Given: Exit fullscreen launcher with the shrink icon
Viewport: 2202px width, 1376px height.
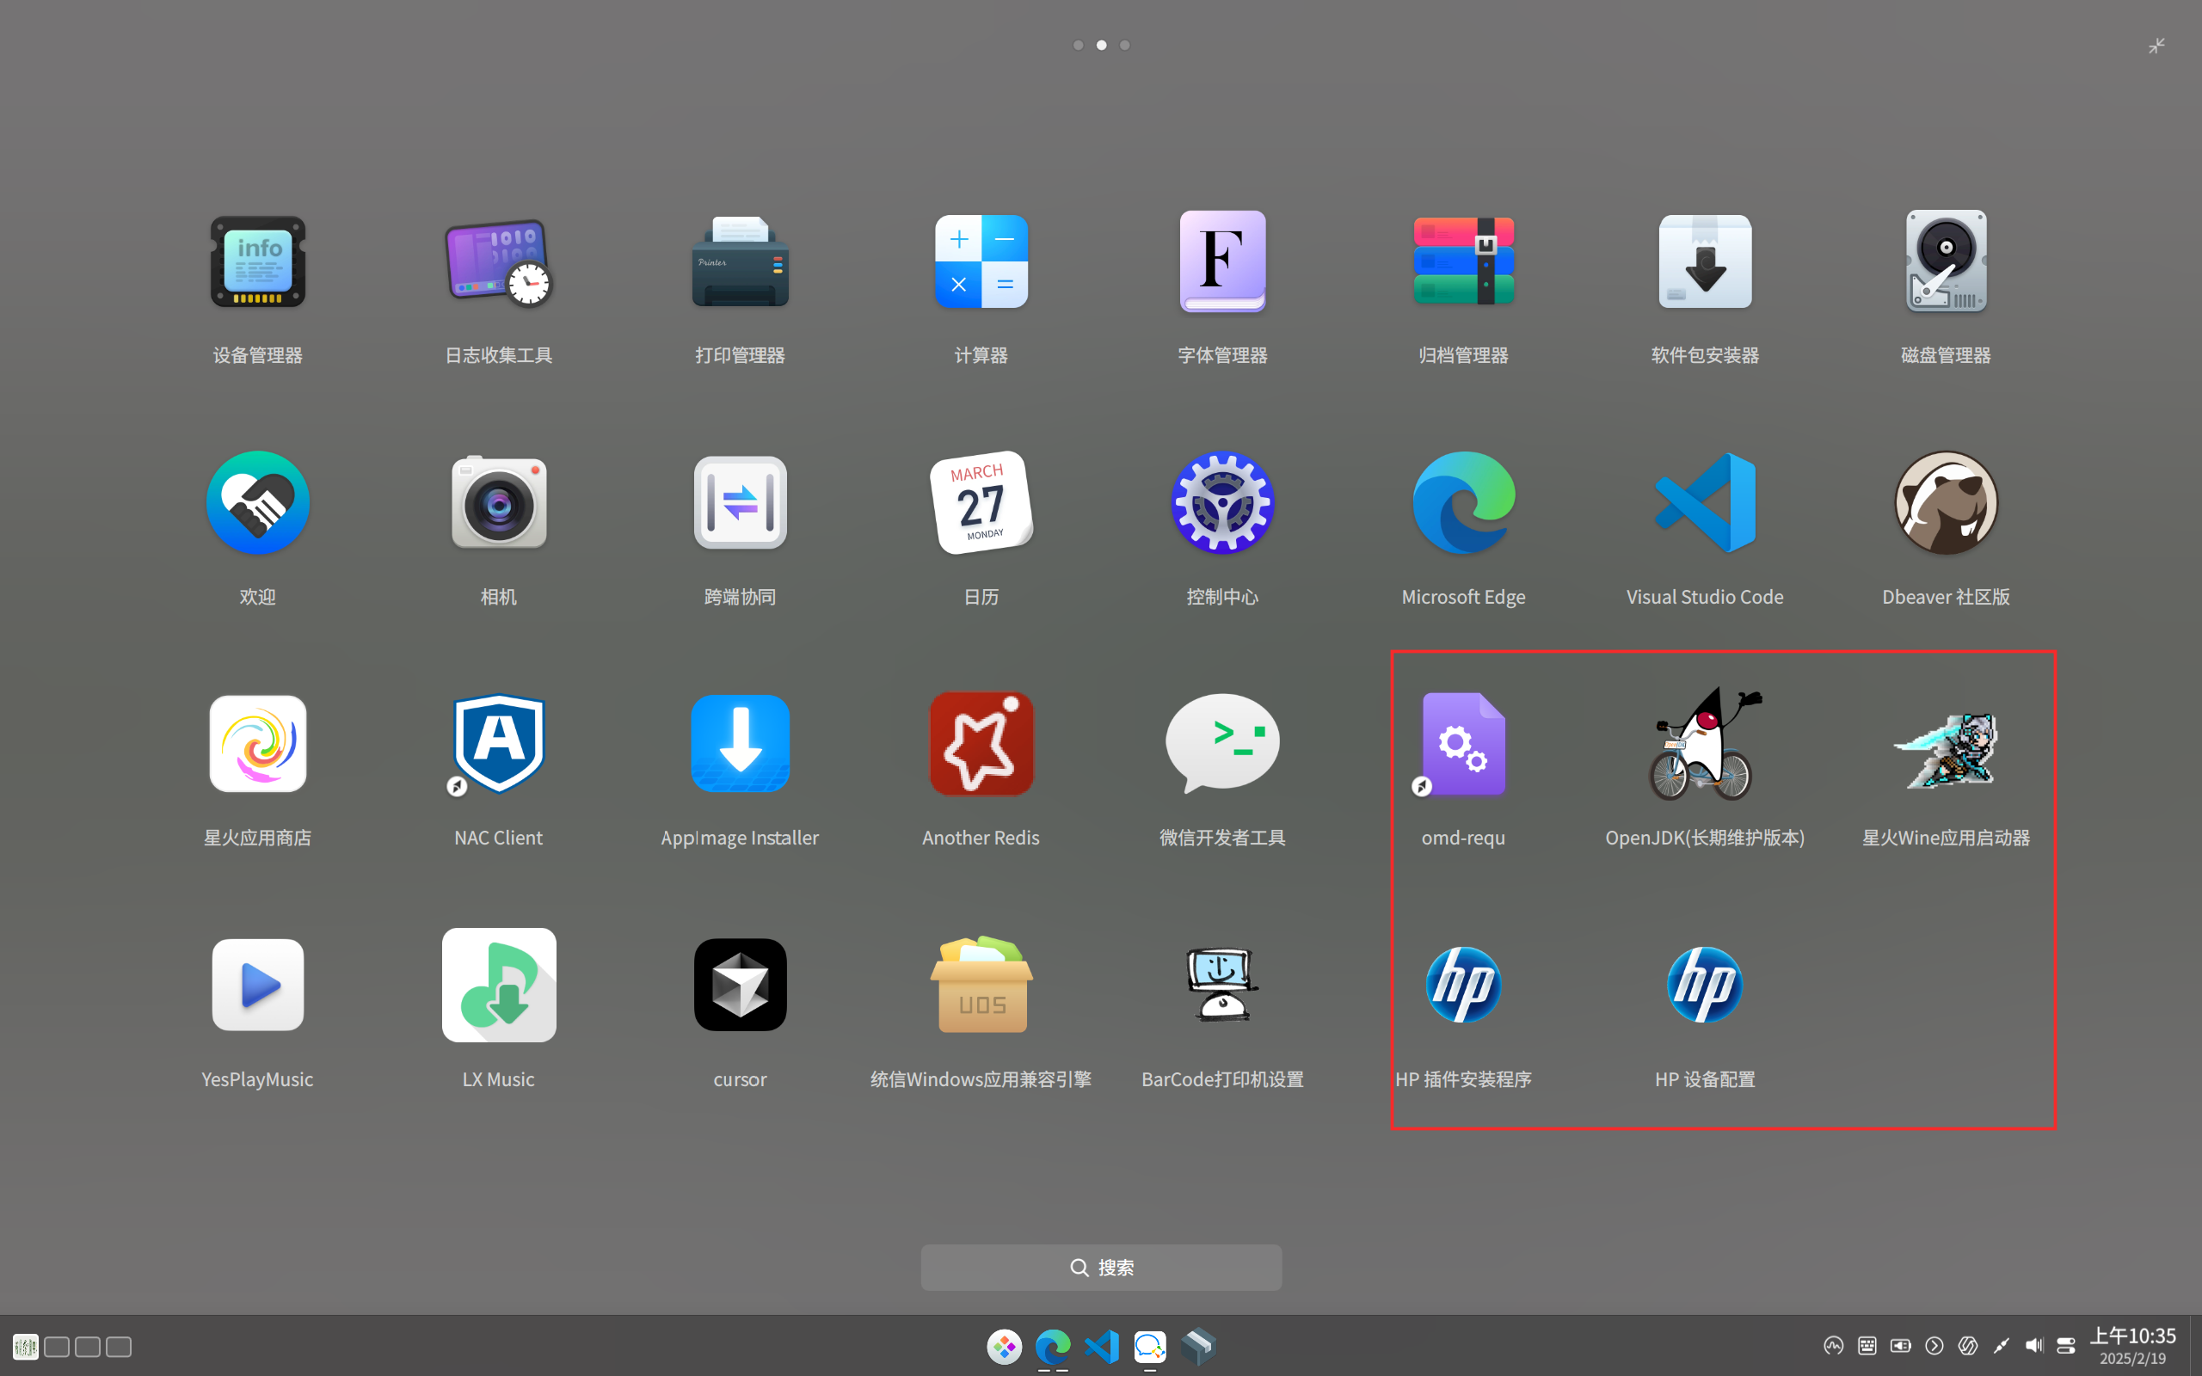Looking at the screenshot, I should [2156, 46].
